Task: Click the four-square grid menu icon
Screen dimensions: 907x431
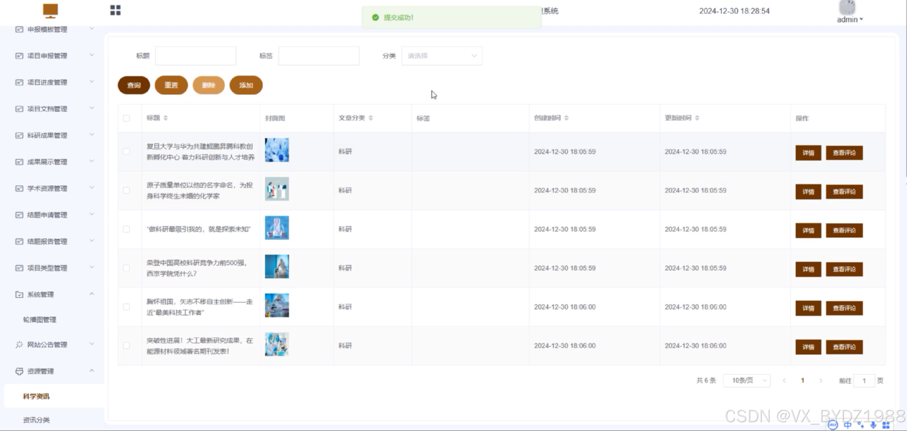Action: (115, 10)
